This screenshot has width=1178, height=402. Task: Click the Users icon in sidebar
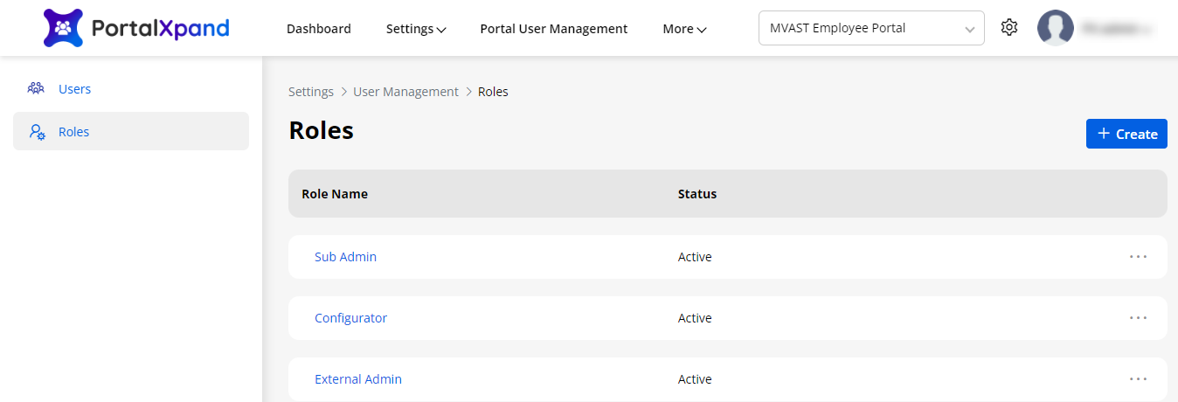tap(36, 88)
